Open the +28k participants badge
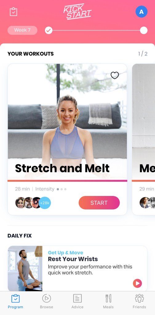This screenshot has width=155, height=315. click(x=45, y=203)
